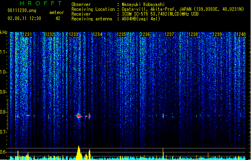
Task: Click the 1239 time marker
Action: click(x=217, y=34)
